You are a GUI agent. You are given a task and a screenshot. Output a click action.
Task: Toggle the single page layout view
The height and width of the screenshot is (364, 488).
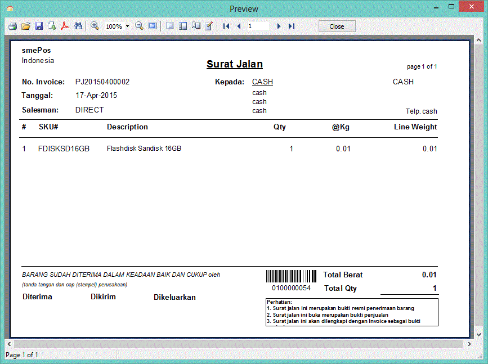tap(169, 26)
